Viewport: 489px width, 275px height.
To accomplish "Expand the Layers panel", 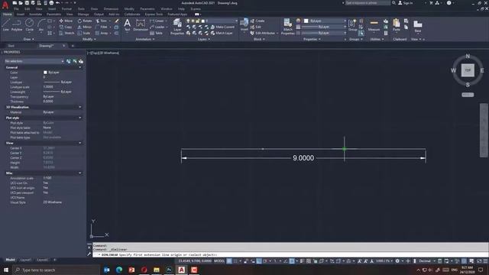I will 204,39.
